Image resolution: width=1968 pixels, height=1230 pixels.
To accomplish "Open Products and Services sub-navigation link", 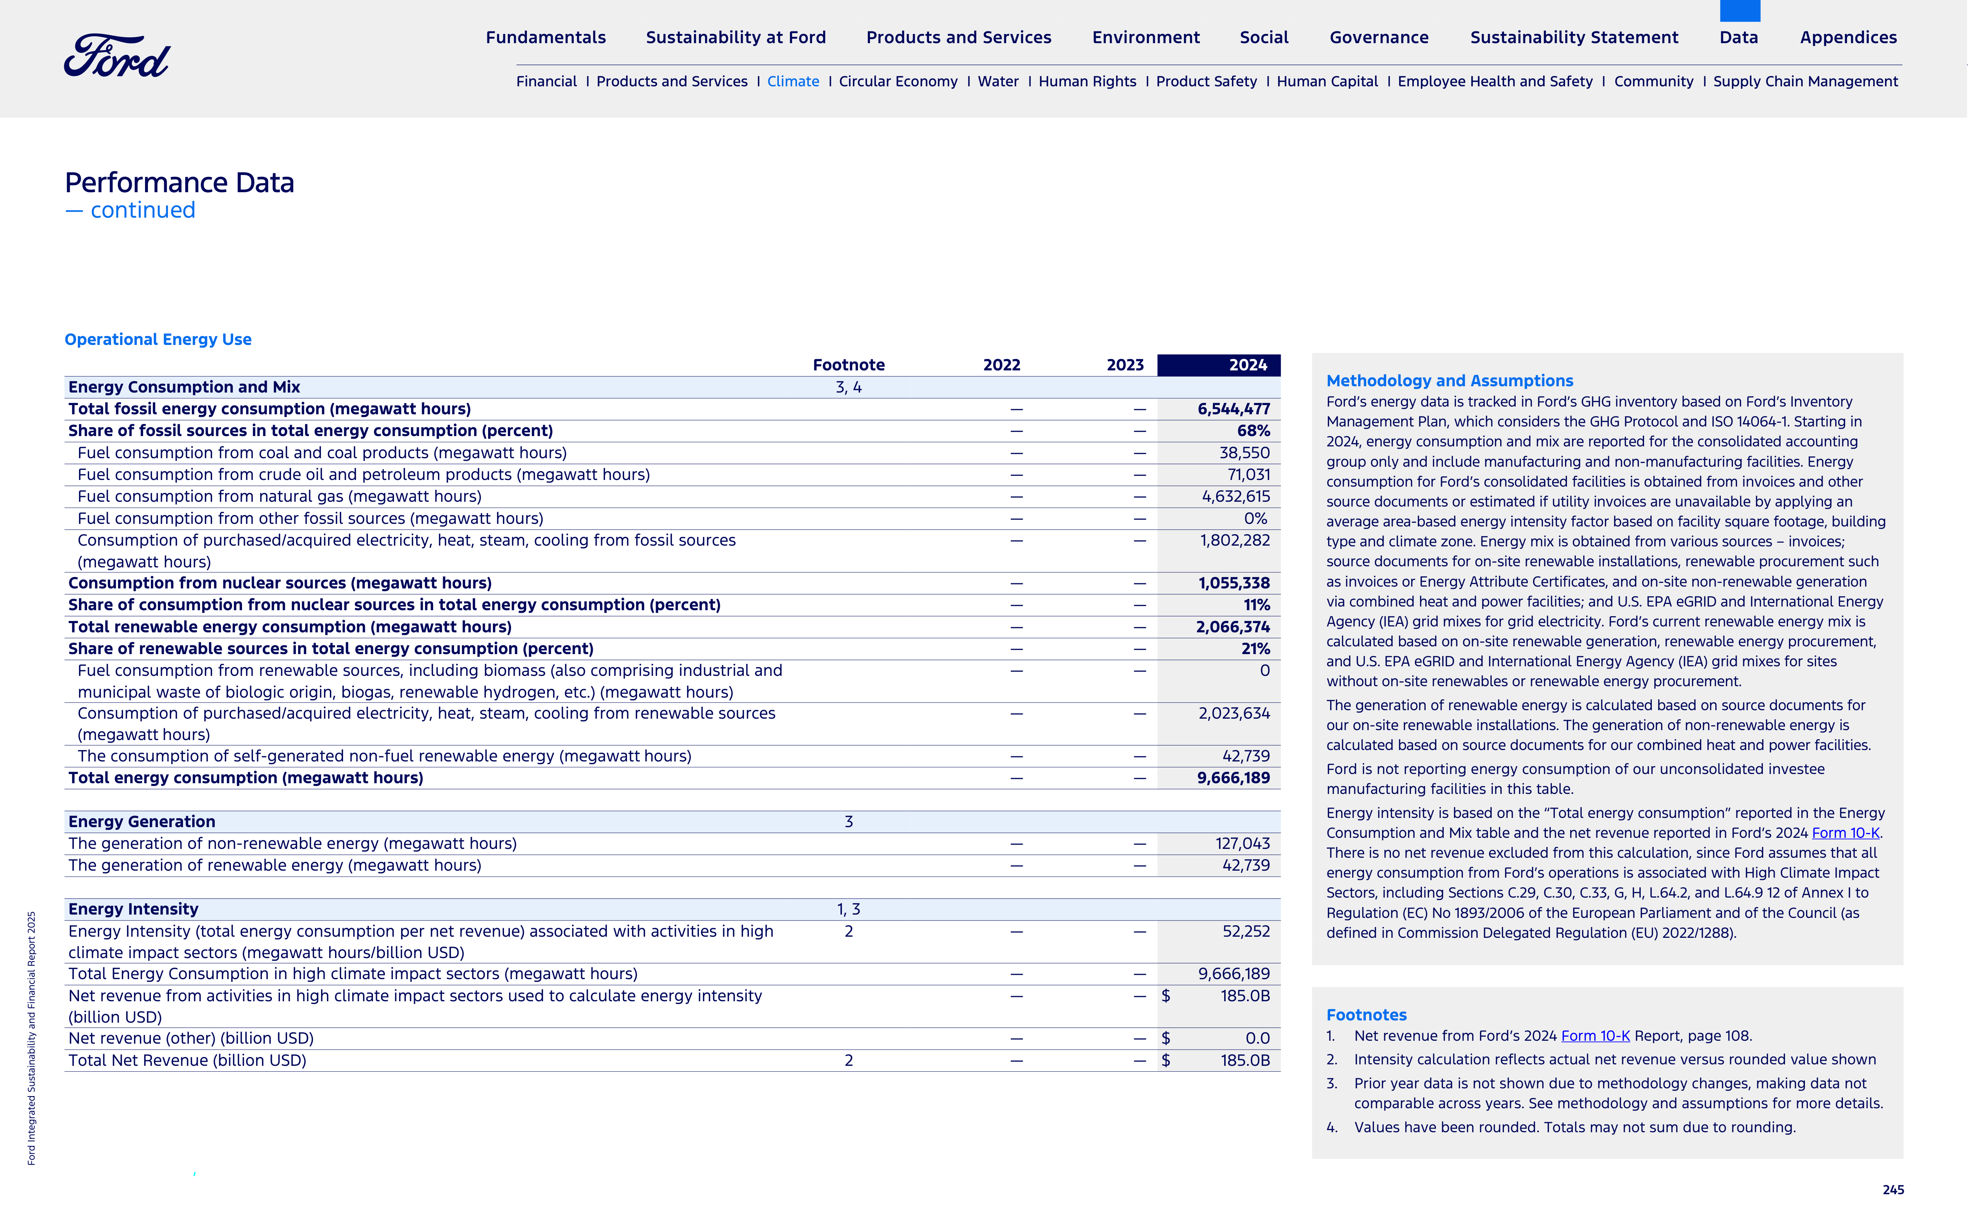I will click(x=671, y=82).
